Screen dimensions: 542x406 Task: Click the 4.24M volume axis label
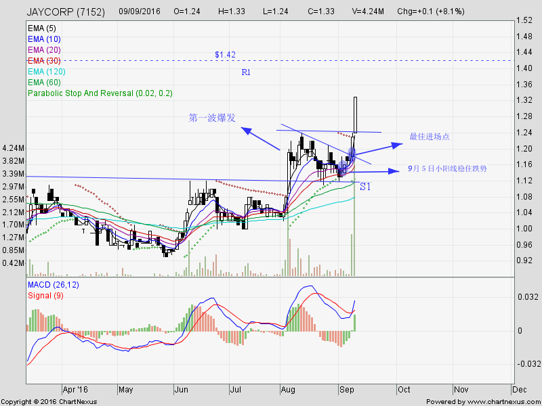(x=13, y=148)
